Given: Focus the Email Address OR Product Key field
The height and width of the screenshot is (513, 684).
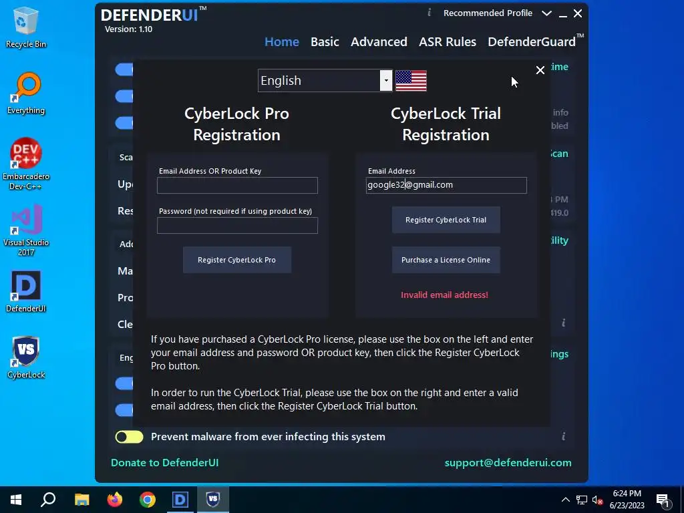Looking at the screenshot, I should pos(237,186).
